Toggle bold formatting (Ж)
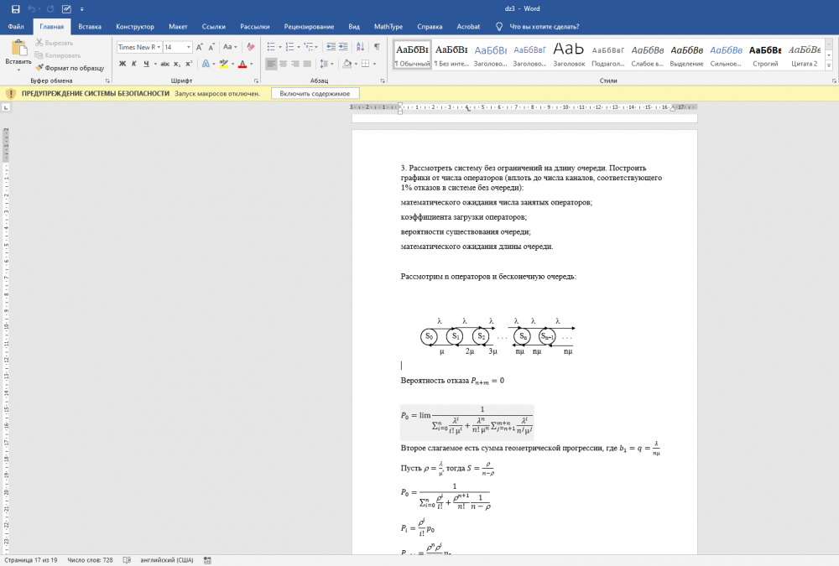The width and height of the screenshot is (839, 566). 122,64
